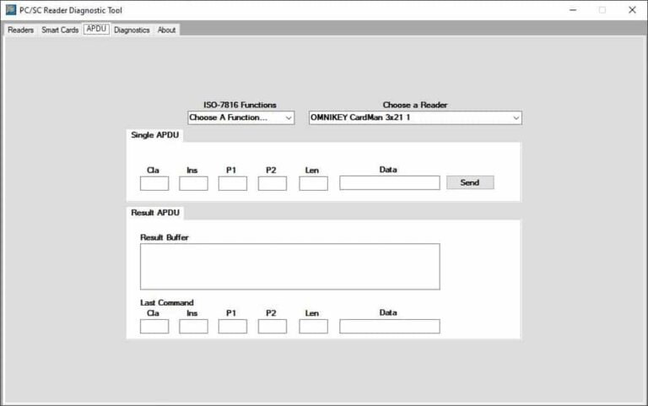Switch to the Readers tab
This screenshot has width=648, height=406.
pos(20,30)
